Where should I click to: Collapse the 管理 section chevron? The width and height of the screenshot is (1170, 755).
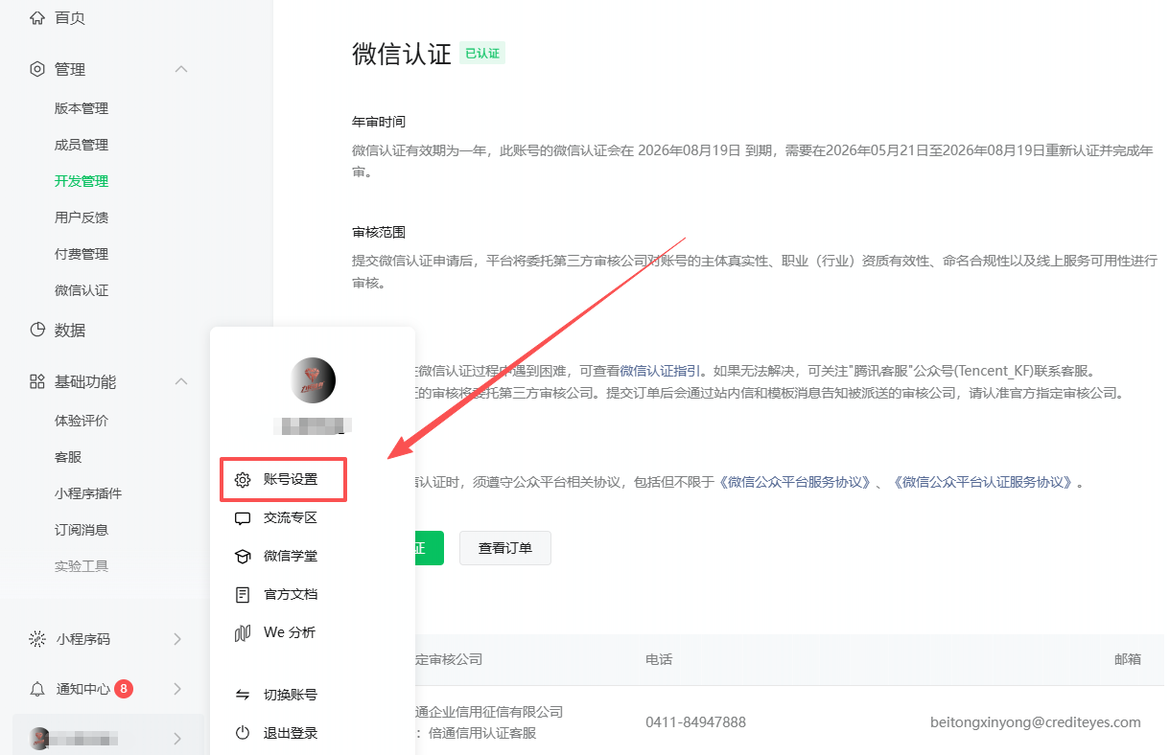tap(181, 68)
